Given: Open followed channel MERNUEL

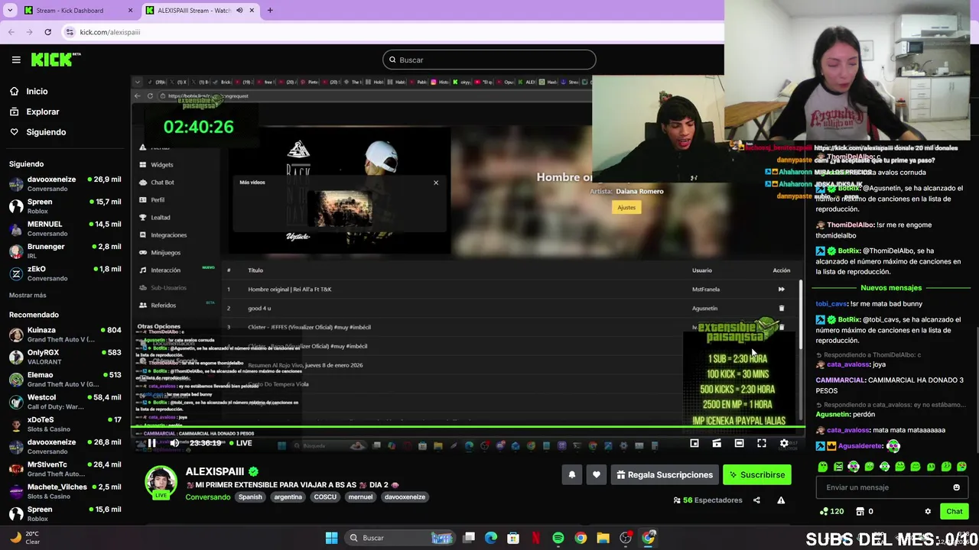Looking at the screenshot, I should [x=65, y=228].
